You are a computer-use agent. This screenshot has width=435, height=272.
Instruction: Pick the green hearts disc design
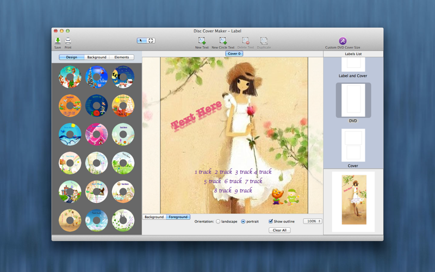coord(123,220)
